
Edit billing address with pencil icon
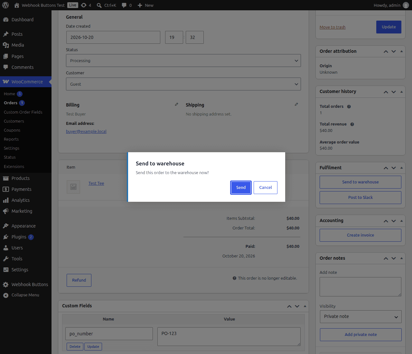(176, 104)
